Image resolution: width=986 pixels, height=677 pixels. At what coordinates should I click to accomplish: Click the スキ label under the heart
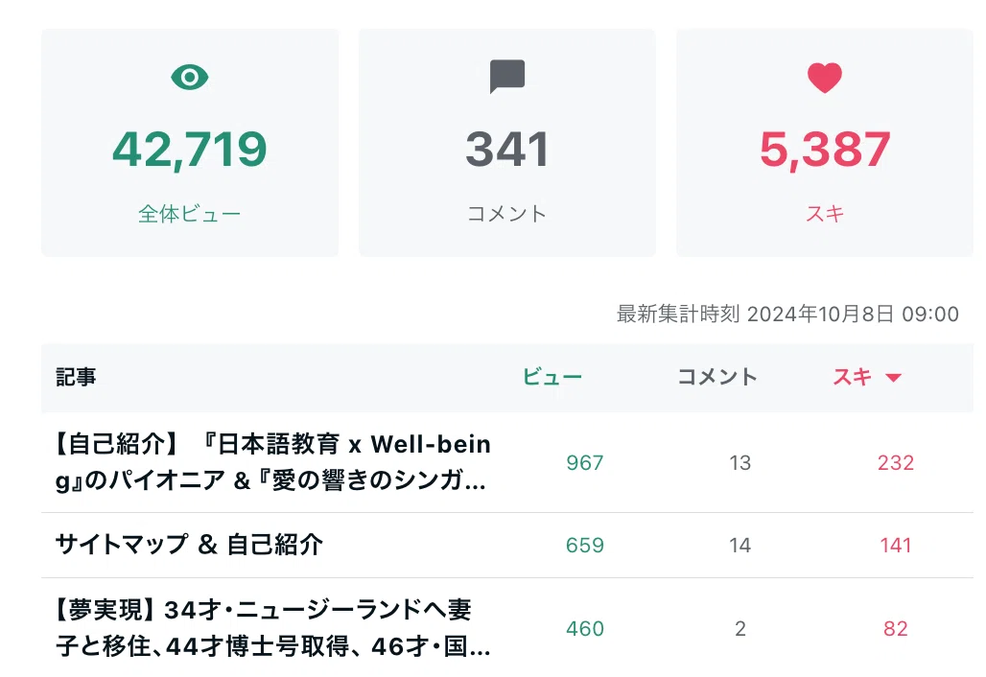coord(825,214)
